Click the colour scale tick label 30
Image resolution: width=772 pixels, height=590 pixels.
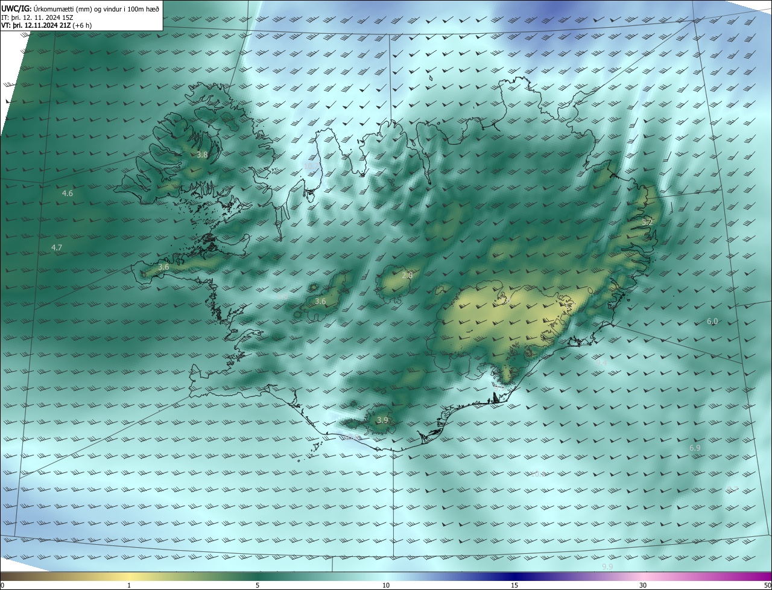click(x=643, y=585)
